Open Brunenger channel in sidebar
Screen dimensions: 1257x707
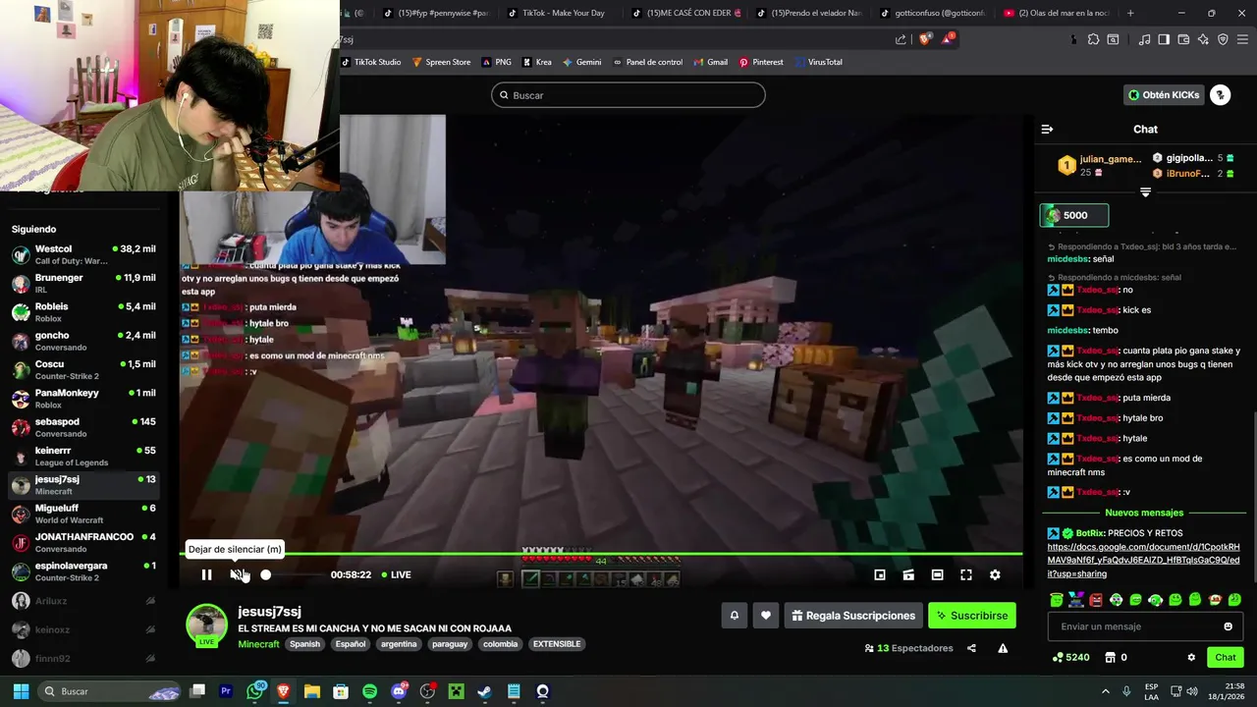(83, 283)
